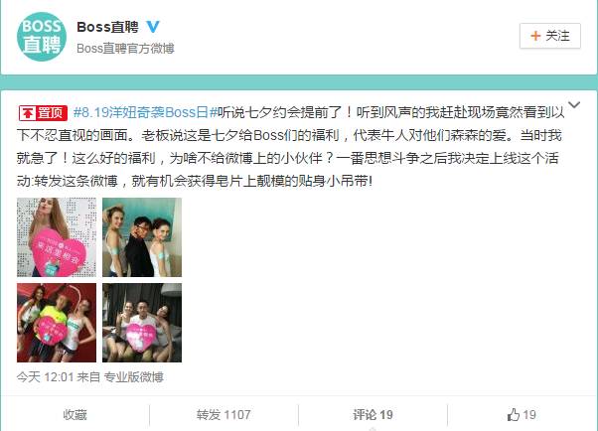Click the red 置顶 pinned badge

(x=43, y=113)
